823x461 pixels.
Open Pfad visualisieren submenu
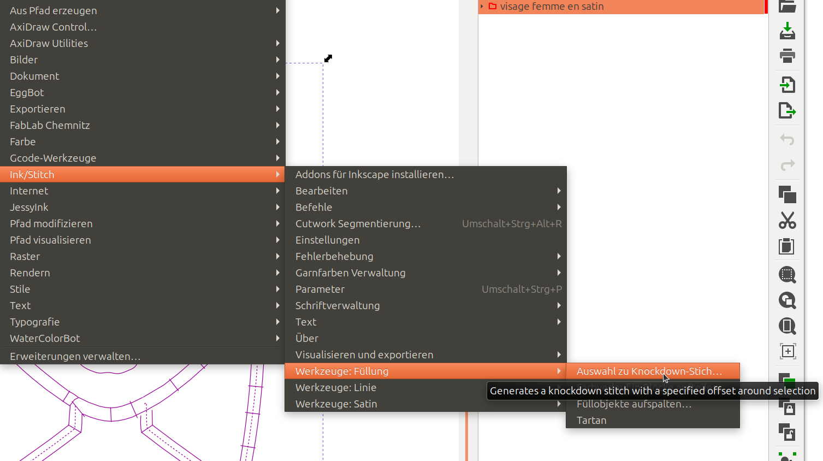click(143, 240)
